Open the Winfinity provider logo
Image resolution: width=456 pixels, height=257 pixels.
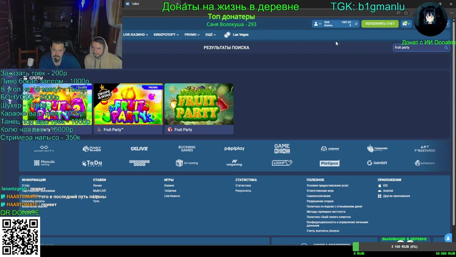(x=44, y=148)
